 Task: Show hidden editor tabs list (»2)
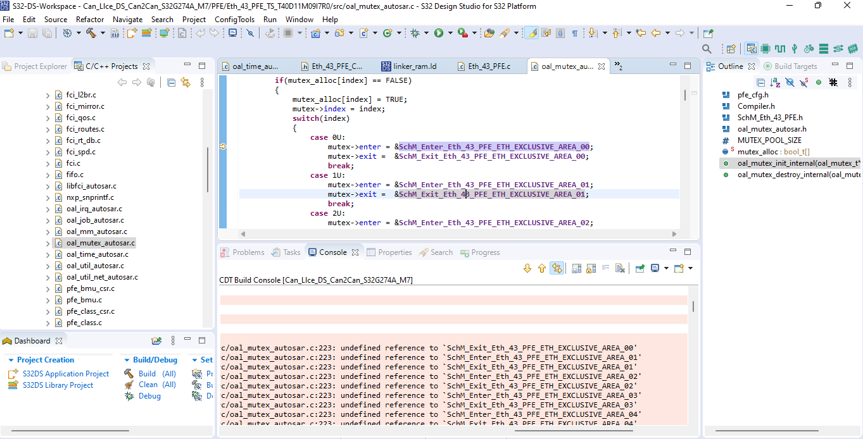click(x=619, y=66)
